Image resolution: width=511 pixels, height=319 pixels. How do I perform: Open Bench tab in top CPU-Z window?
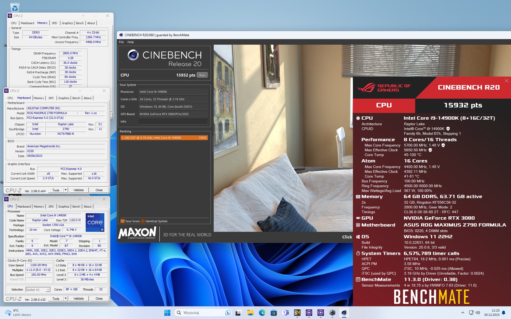point(80,23)
